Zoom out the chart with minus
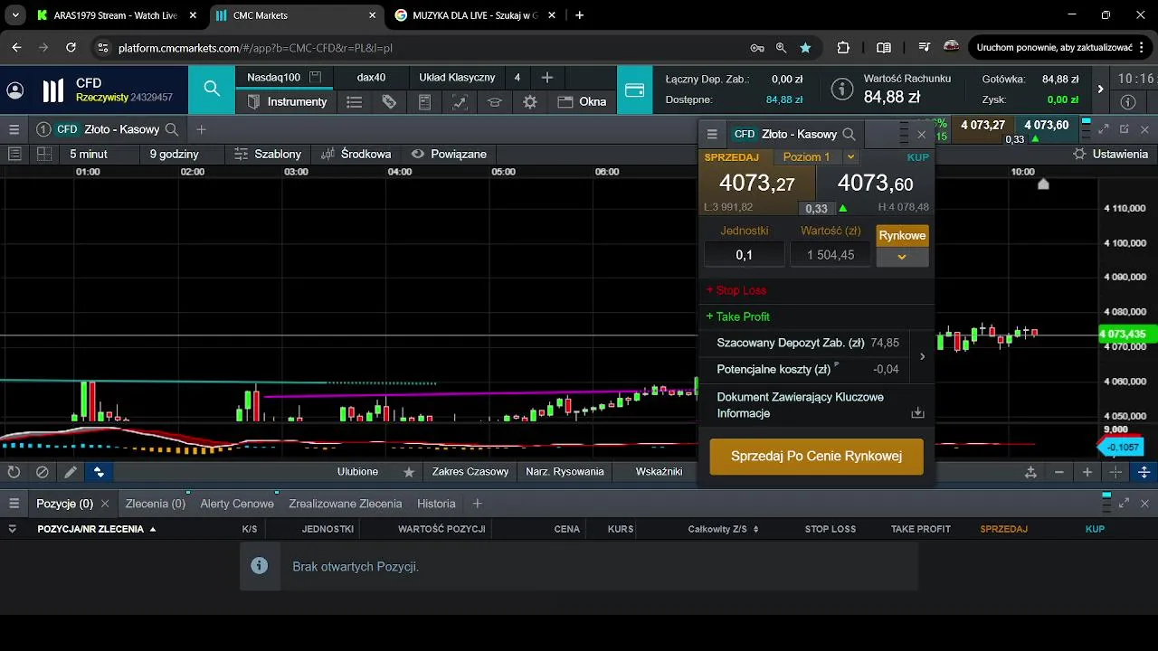The image size is (1158, 651). coord(1059,472)
